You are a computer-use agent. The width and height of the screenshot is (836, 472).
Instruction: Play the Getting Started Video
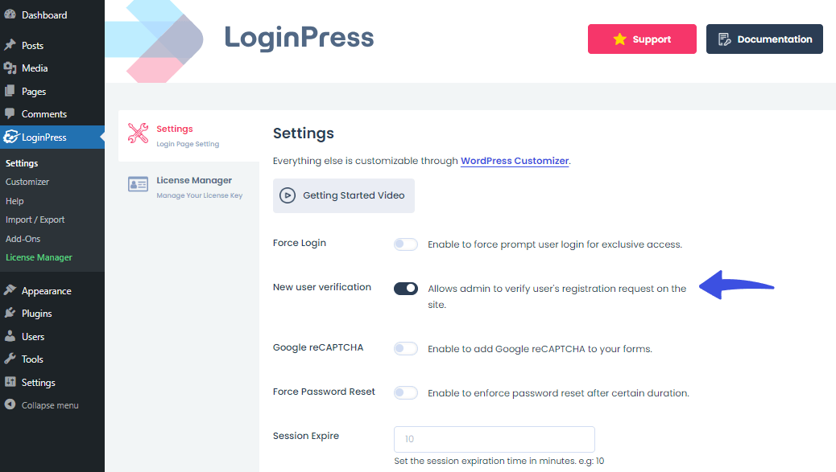344,196
